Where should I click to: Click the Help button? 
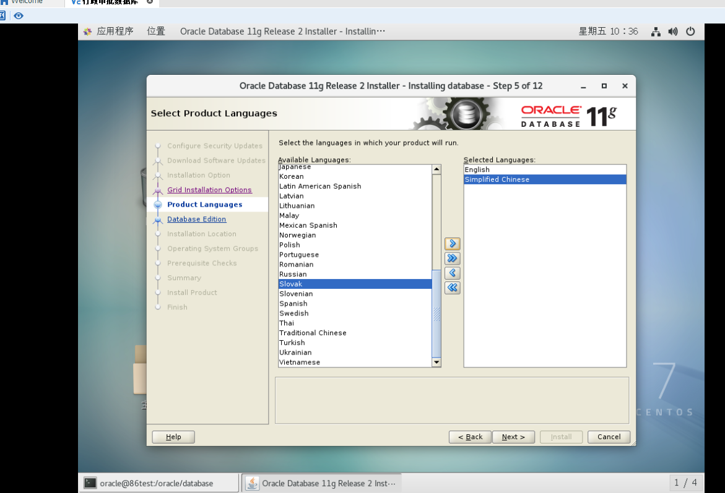(x=173, y=437)
